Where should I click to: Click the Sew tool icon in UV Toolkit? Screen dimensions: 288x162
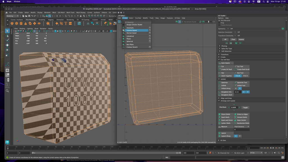pos(235,73)
